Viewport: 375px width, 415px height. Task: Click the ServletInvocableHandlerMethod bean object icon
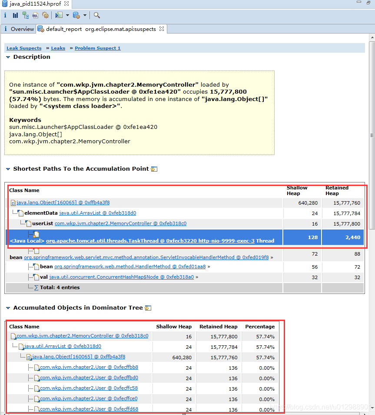point(37,251)
